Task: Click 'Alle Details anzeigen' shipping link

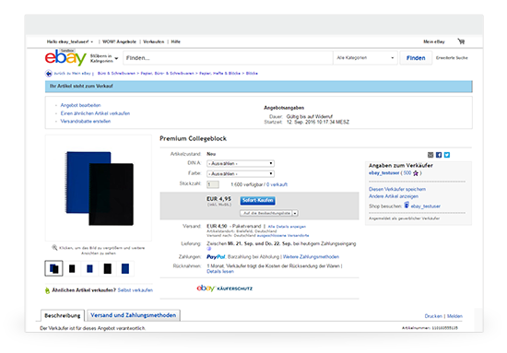Action: click(287, 227)
